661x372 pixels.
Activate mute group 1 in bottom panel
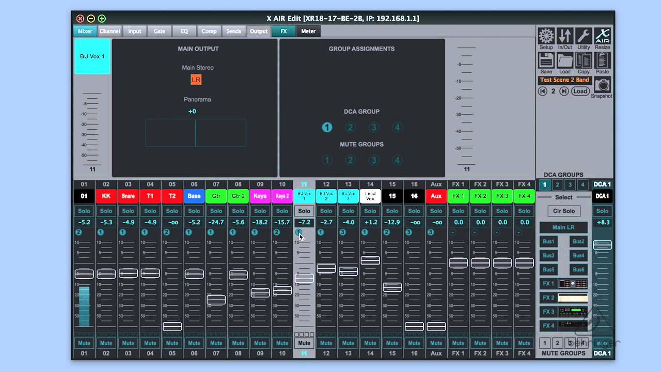[544, 343]
